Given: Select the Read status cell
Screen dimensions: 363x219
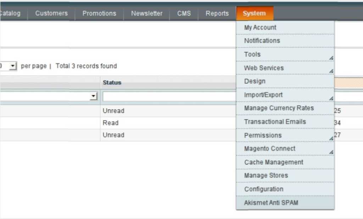Looking at the screenshot, I should [x=168, y=123].
